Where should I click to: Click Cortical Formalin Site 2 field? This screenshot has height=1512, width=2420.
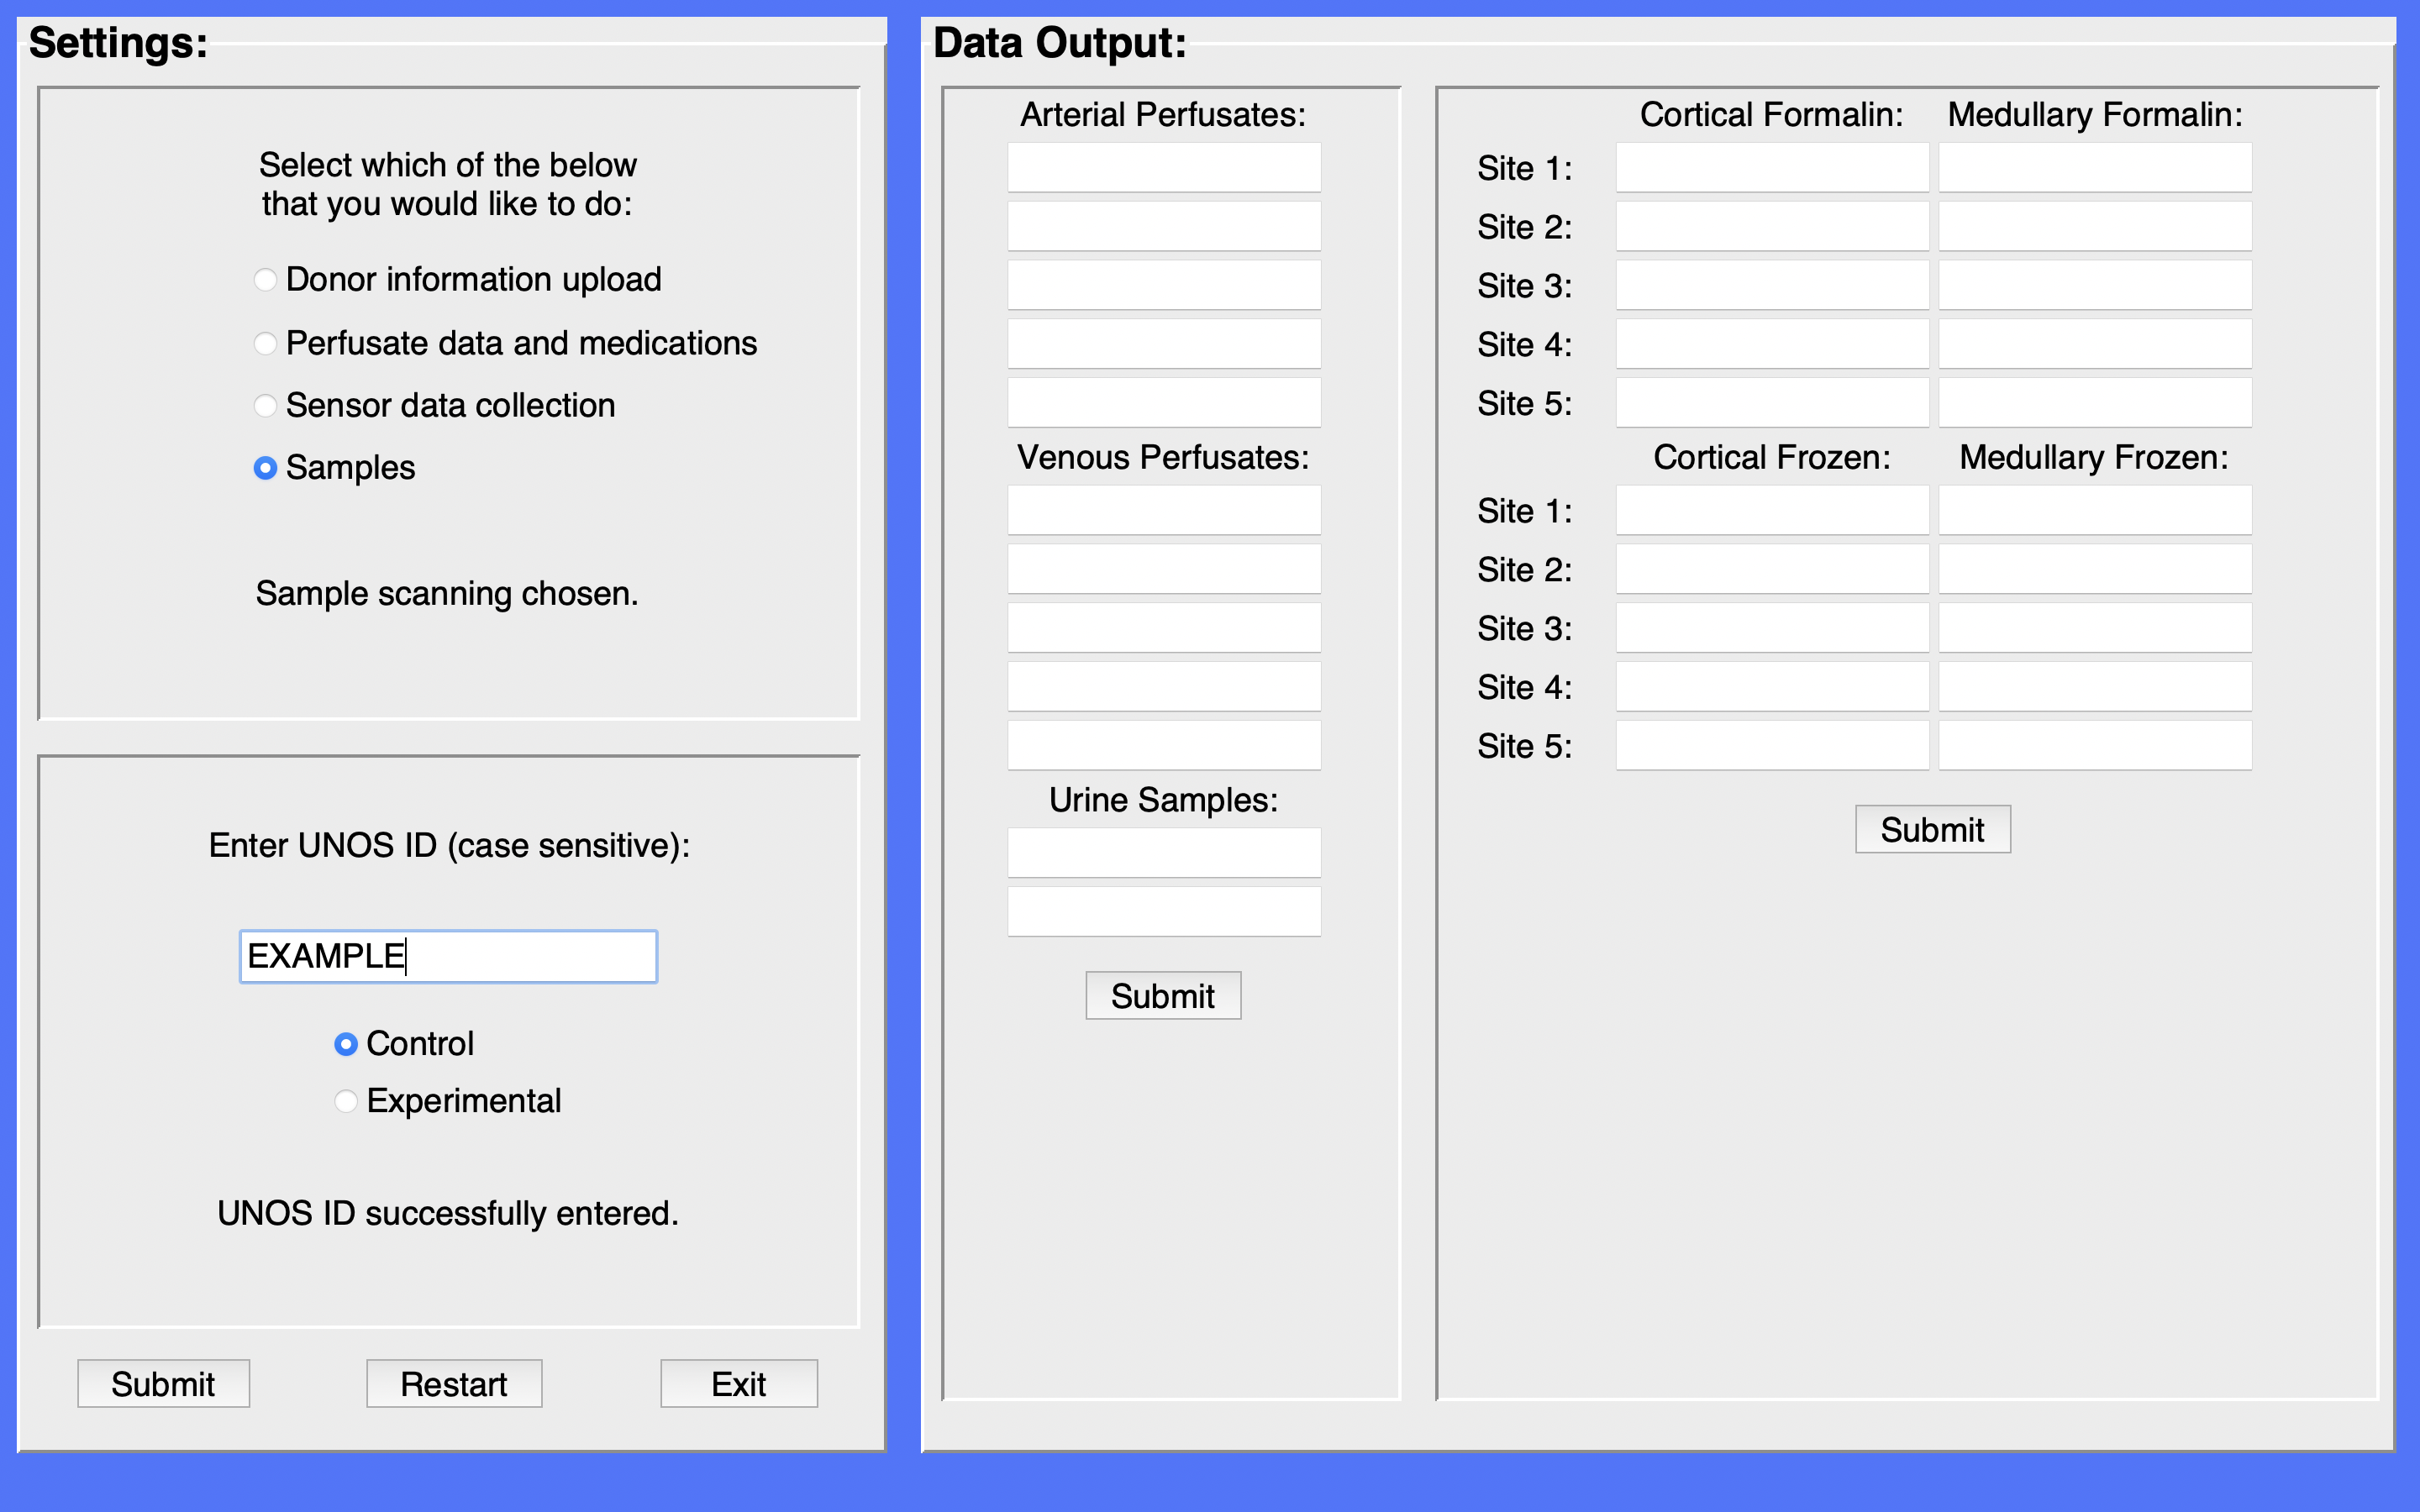1773,227
